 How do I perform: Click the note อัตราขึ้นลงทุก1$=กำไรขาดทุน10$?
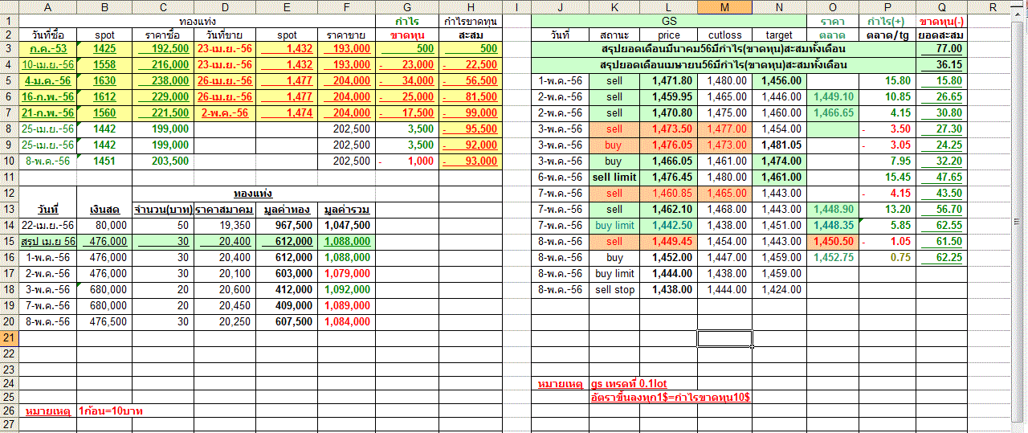coord(671,397)
